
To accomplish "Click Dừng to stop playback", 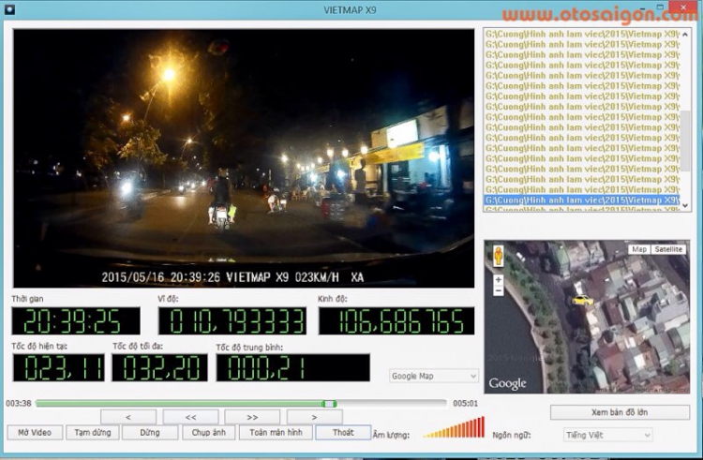I will pos(150,433).
